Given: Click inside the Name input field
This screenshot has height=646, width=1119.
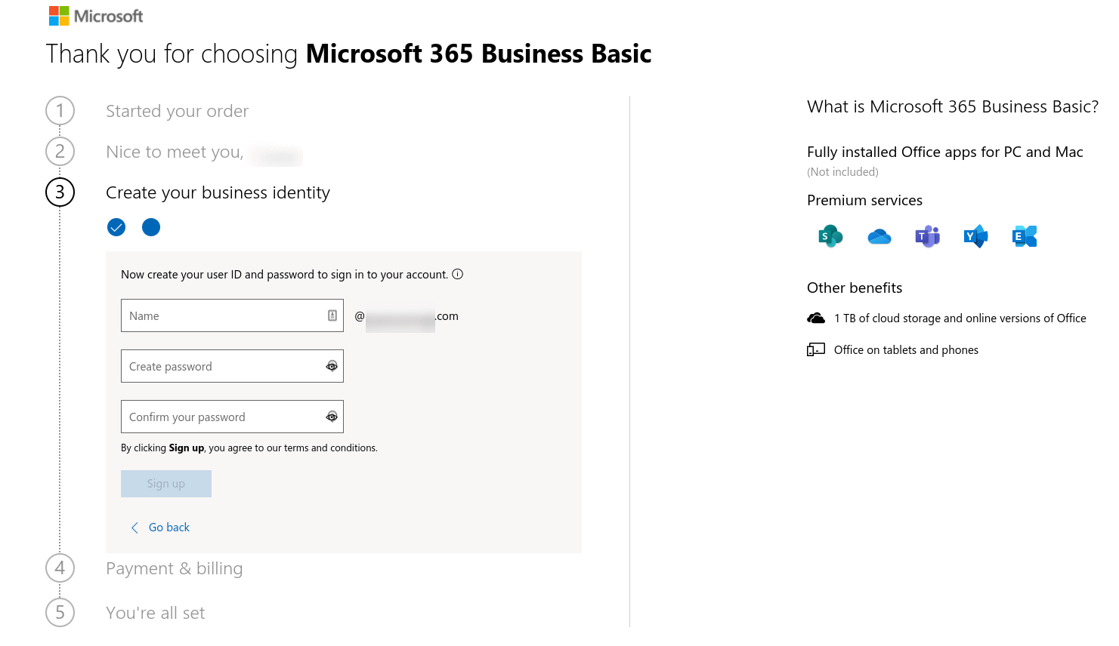Looking at the screenshot, I should click(219, 315).
